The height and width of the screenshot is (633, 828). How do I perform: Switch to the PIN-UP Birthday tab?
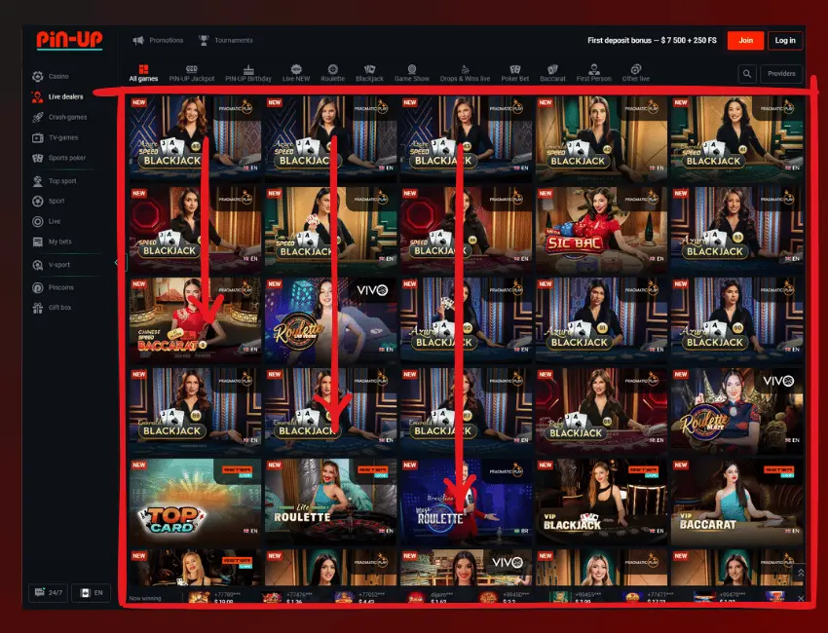point(248,73)
